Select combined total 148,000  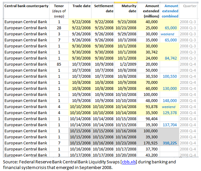170,101
